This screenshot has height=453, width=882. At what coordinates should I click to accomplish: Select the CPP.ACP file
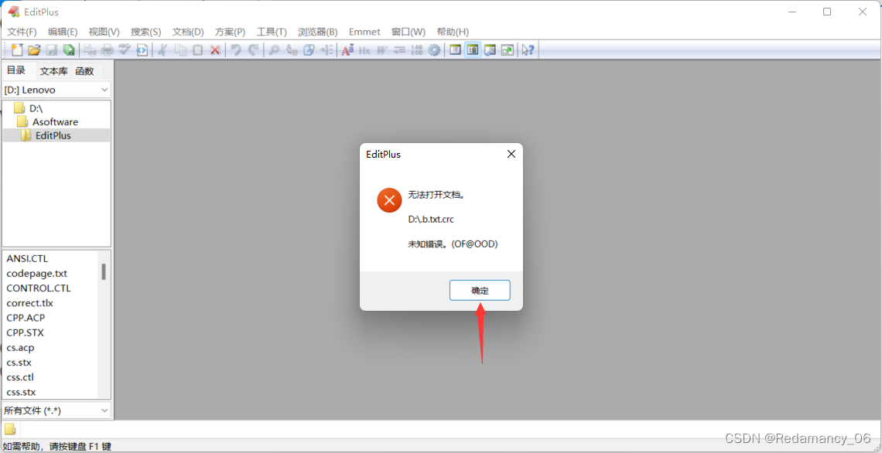26,318
